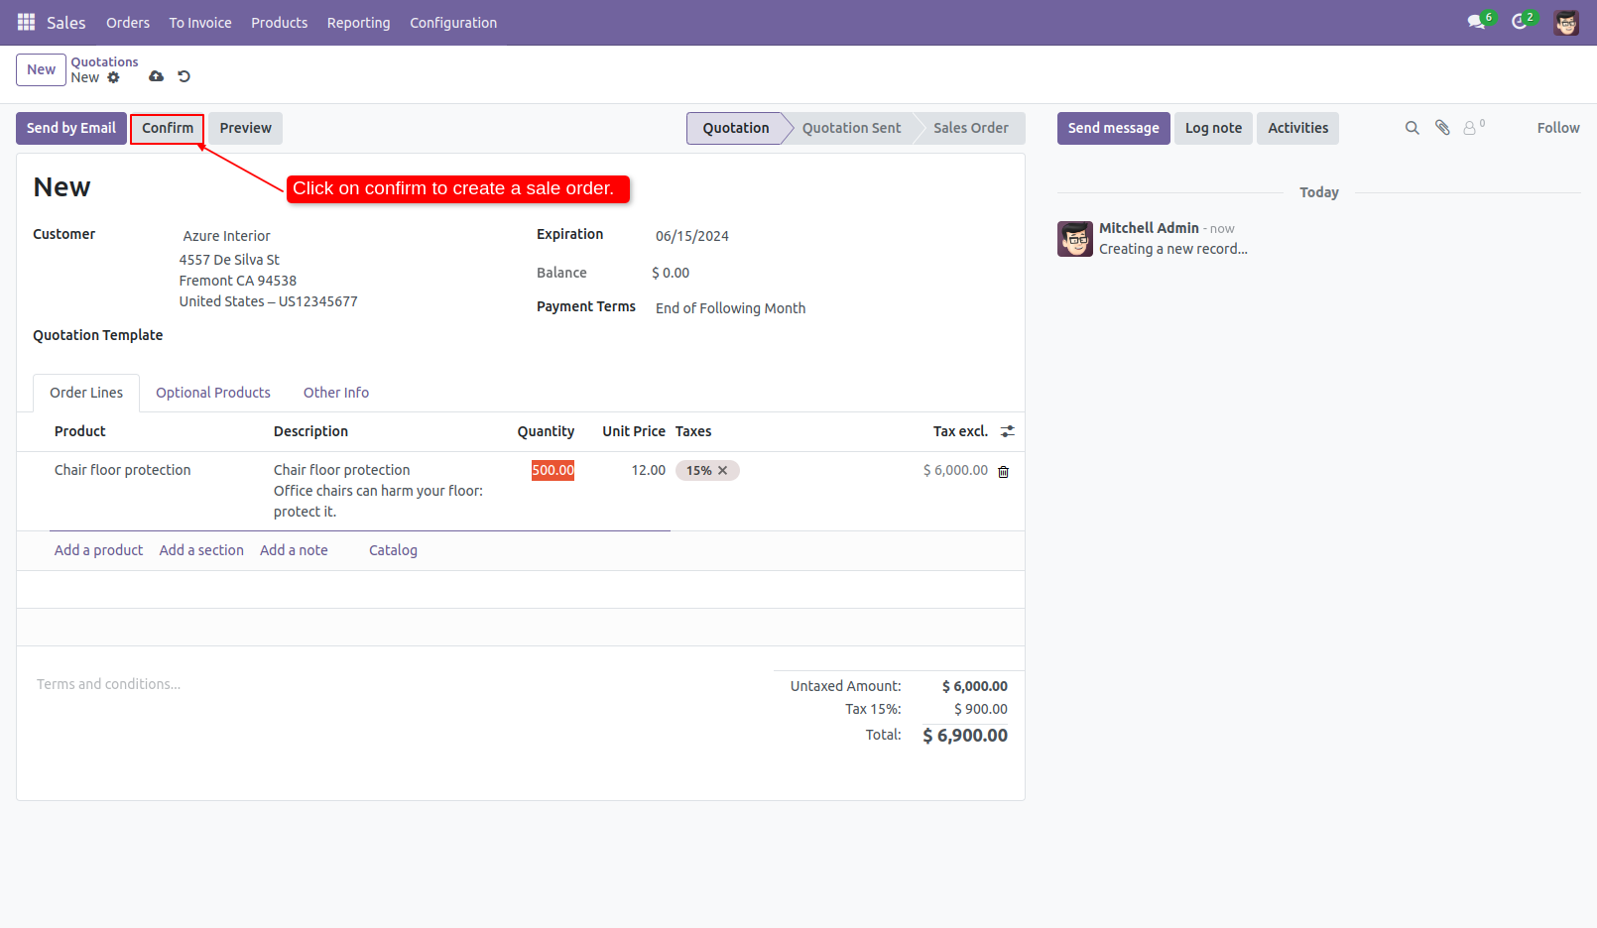Viewport: 1597px width, 928px height.
Task: Delete the Chair floor protection line with trash icon
Action: 1003,471
